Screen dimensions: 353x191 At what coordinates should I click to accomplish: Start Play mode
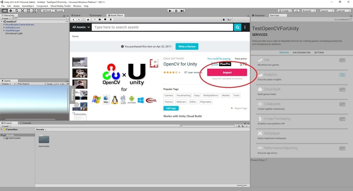pos(170,11)
